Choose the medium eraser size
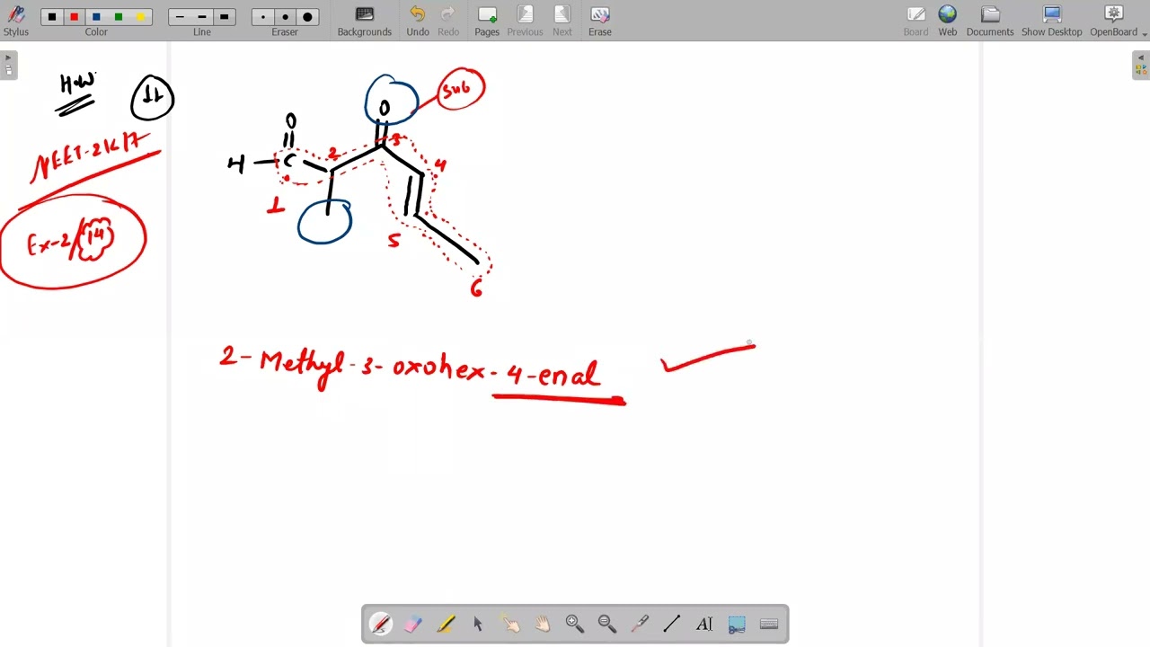 pyautogui.click(x=285, y=17)
